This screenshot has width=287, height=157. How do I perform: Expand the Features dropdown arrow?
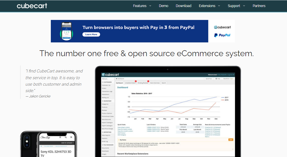(x=150, y=6)
